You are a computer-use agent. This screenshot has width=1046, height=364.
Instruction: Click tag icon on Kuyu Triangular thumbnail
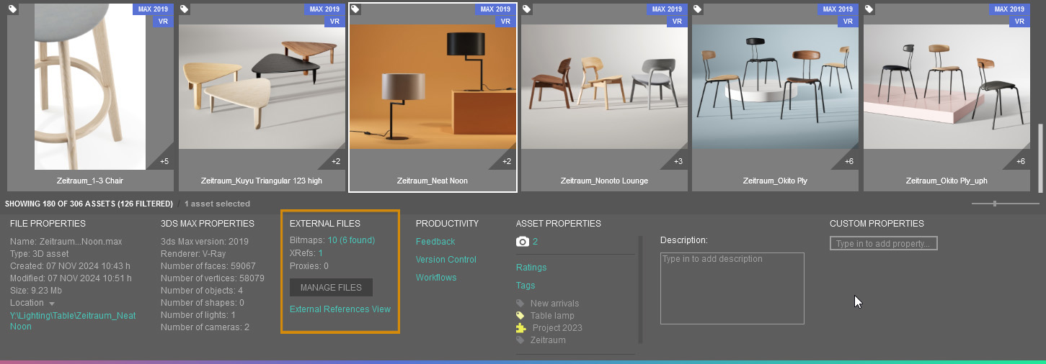tap(185, 9)
